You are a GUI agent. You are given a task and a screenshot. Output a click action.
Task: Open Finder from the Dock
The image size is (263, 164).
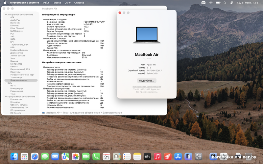[x=14, y=157]
